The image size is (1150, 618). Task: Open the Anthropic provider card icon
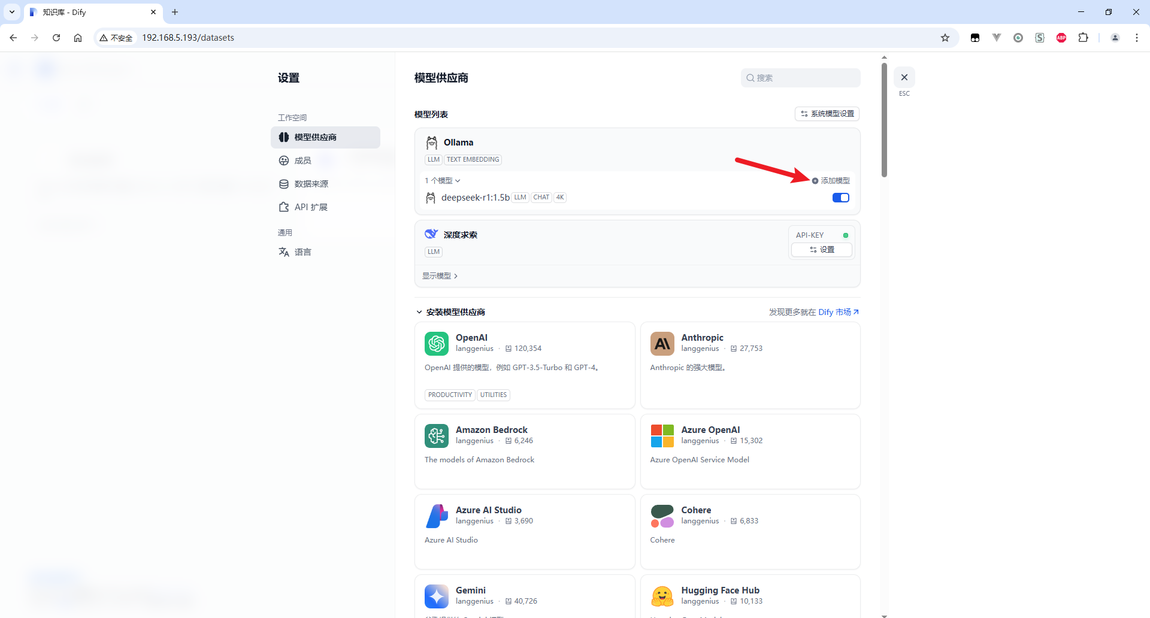click(662, 344)
